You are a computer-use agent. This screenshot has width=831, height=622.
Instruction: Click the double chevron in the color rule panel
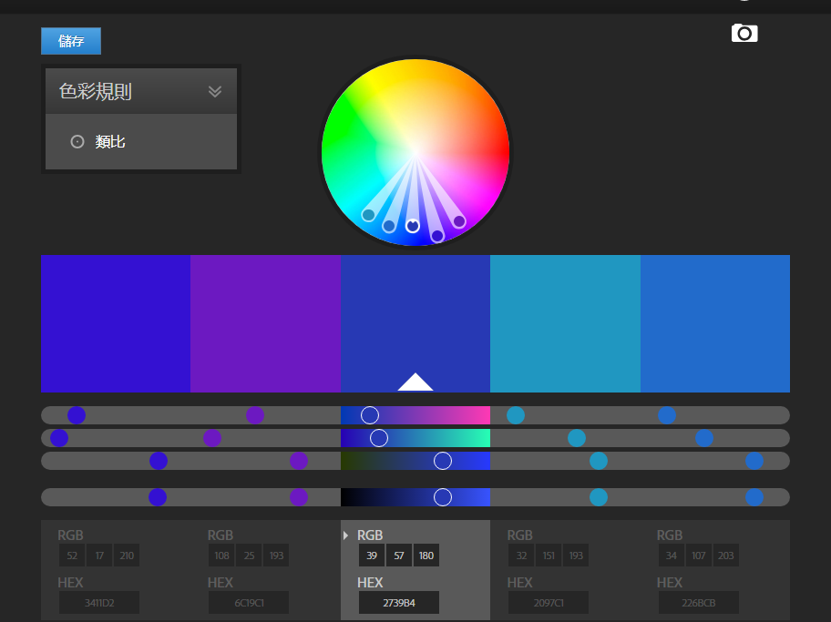(x=215, y=92)
